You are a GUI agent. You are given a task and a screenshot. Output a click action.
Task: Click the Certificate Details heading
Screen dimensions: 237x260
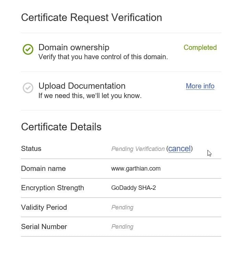(x=61, y=127)
